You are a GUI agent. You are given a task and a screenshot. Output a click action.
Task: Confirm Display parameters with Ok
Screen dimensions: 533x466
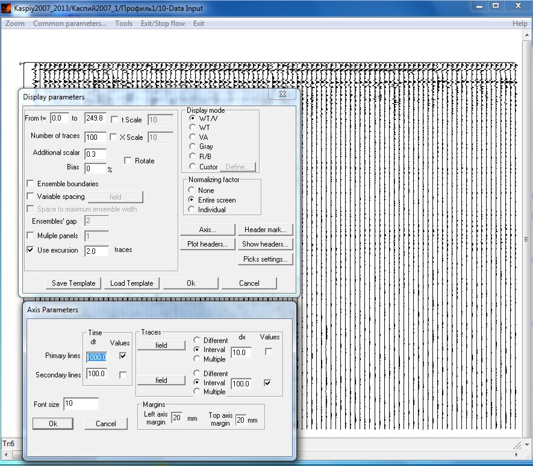pyautogui.click(x=191, y=283)
